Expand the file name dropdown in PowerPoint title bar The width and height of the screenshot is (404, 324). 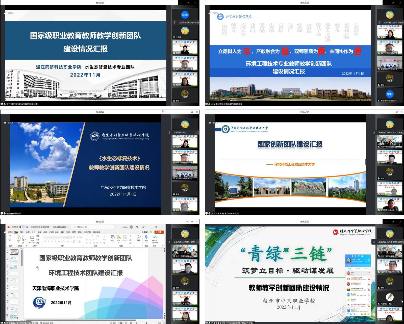67,227
